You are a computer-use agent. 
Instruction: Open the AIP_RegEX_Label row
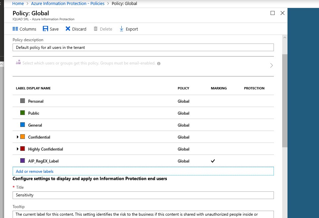point(143,161)
